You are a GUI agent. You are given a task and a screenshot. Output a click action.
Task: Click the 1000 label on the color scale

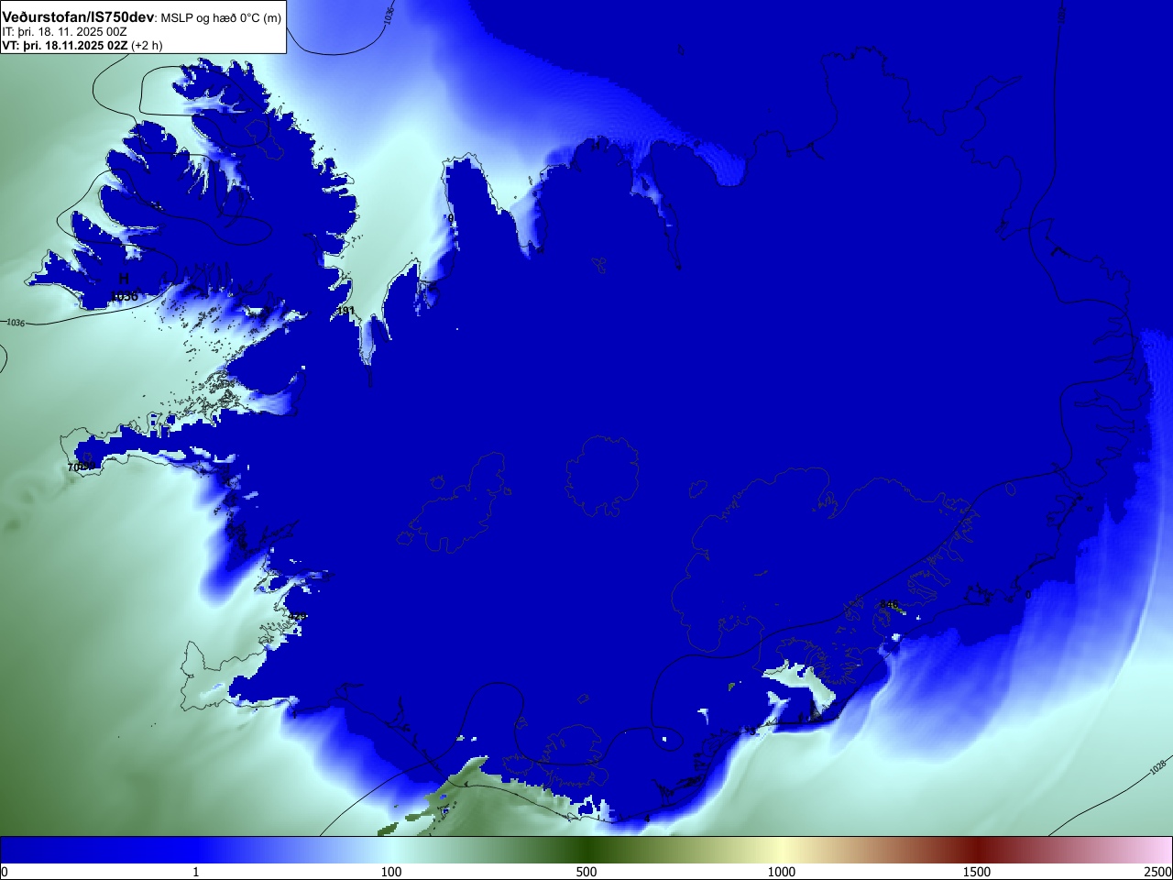click(782, 872)
